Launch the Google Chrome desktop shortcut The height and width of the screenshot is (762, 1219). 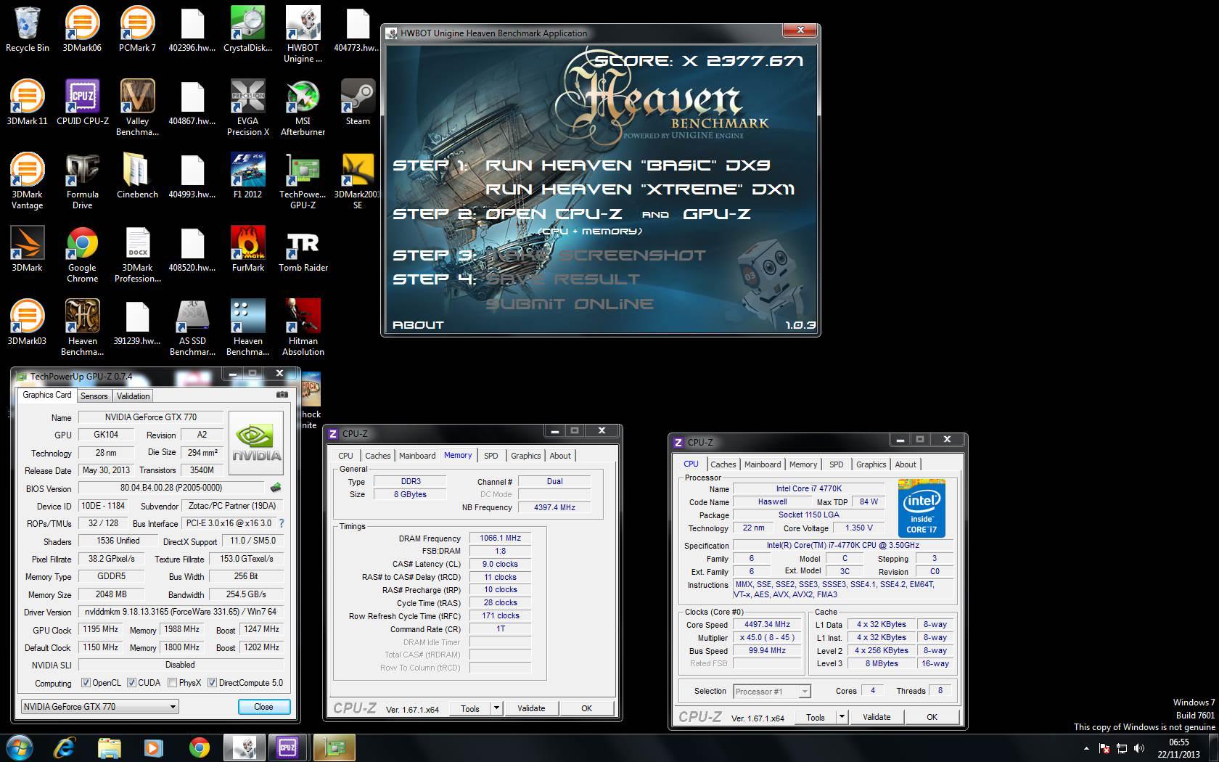click(82, 255)
